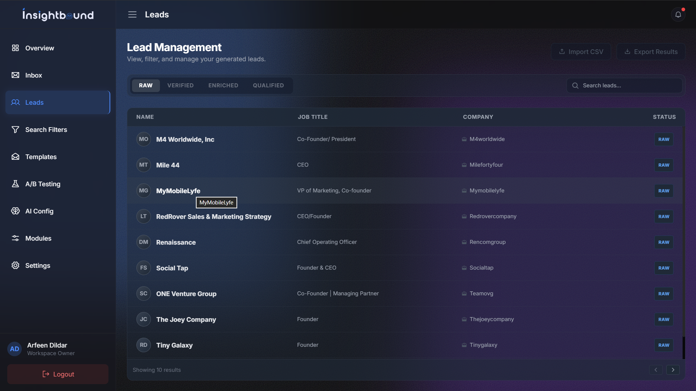Open A/B Testing in the sidebar
Image resolution: width=696 pixels, height=391 pixels.
point(58,184)
